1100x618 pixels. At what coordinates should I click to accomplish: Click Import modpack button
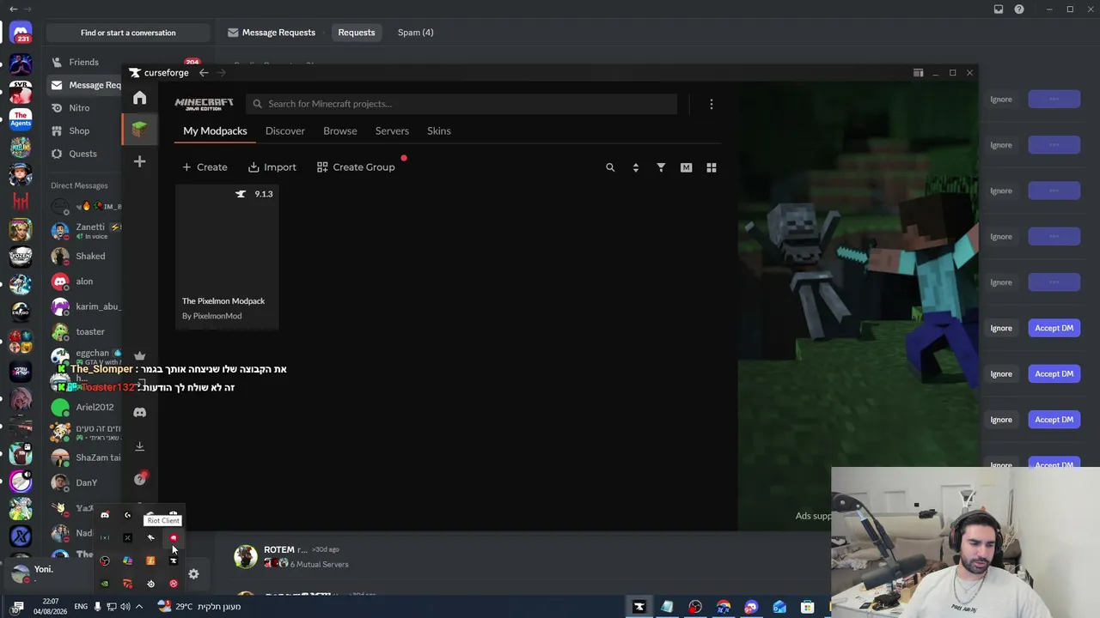272,167
